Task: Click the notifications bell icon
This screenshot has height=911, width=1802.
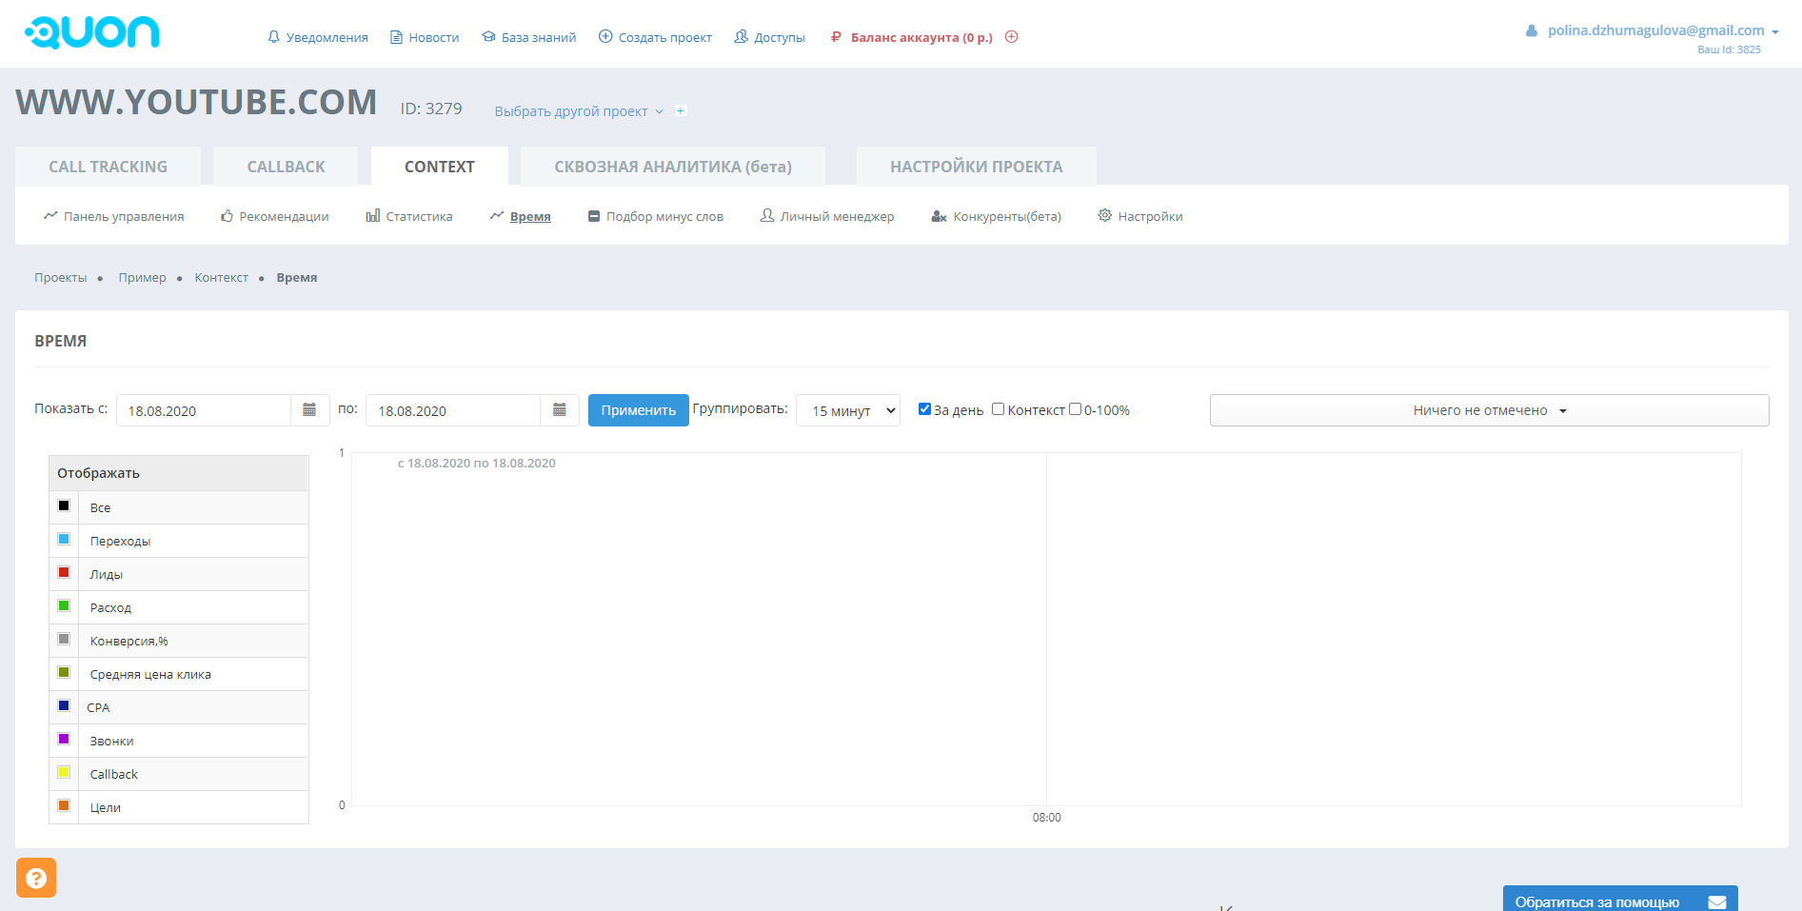Action: (274, 37)
